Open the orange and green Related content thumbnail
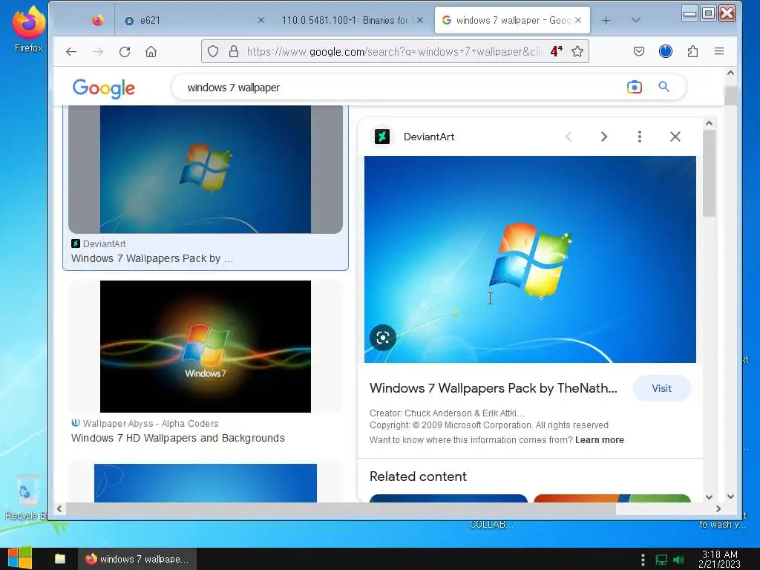 (x=612, y=498)
